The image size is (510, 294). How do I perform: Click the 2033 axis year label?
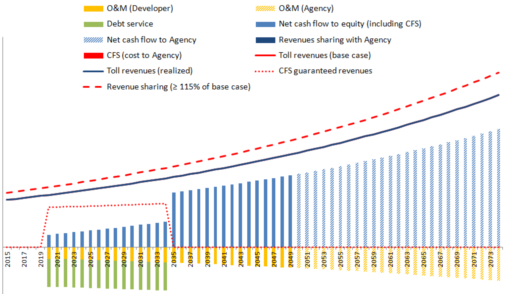tap(157, 259)
